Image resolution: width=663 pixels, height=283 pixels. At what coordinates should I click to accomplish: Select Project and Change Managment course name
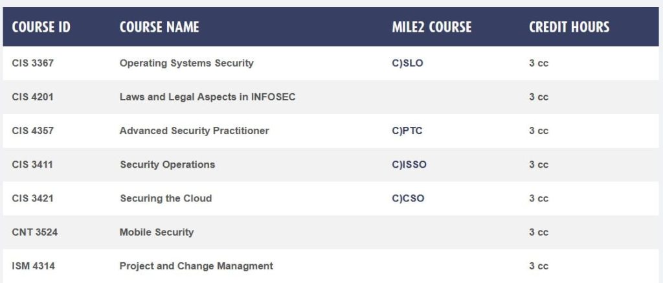pyautogui.click(x=196, y=266)
